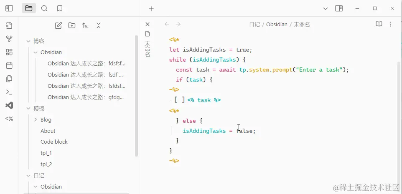Click the while (isAddingTasks) line
The height and width of the screenshot is (194, 402).
(207, 60)
